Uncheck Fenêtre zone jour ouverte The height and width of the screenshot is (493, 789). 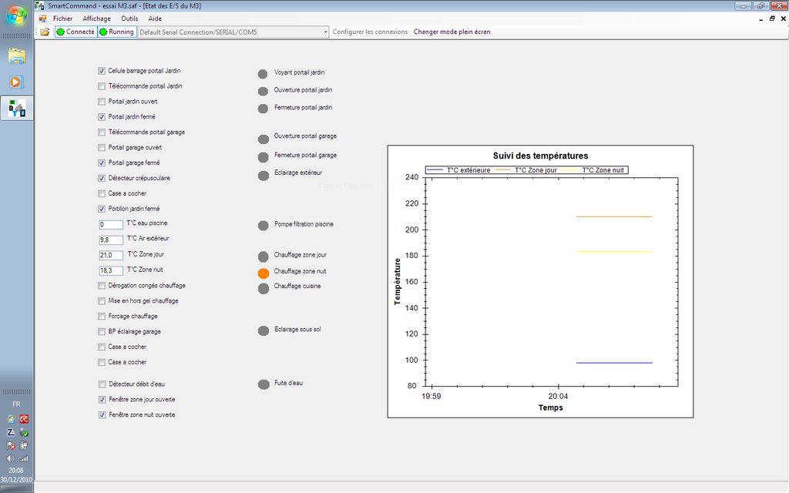pos(102,400)
